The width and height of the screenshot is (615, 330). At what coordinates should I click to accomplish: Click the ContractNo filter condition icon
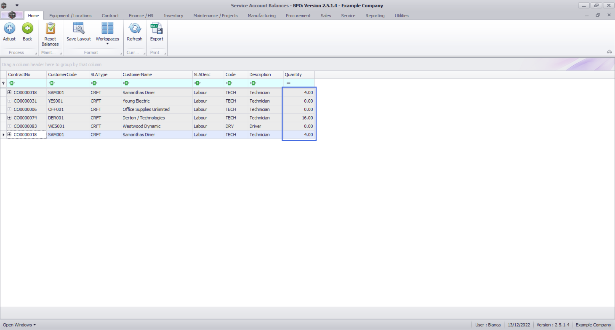12,83
